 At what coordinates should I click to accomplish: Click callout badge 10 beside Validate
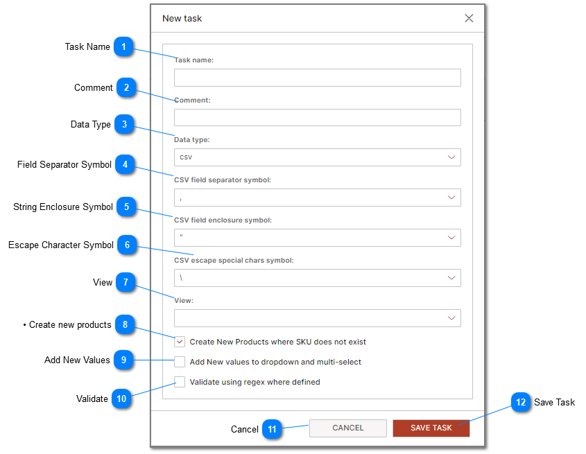(121, 399)
